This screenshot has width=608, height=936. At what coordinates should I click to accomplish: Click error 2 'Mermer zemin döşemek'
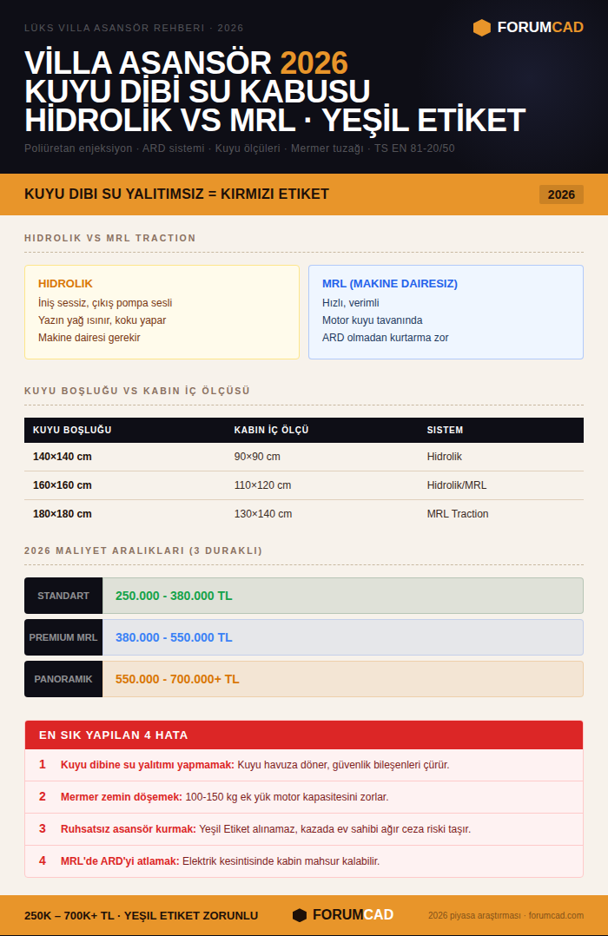coord(122,797)
